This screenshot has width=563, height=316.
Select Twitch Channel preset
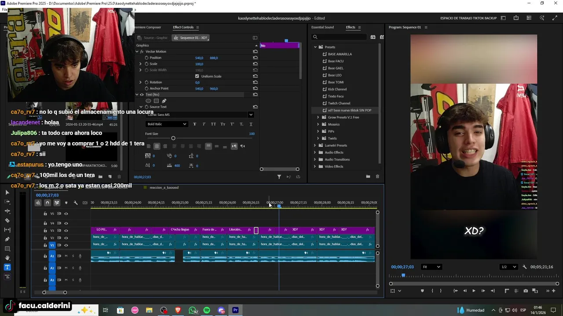pyautogui.click(x=339, y=103)
